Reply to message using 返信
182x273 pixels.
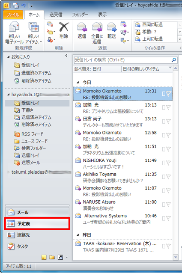point(82,30)
